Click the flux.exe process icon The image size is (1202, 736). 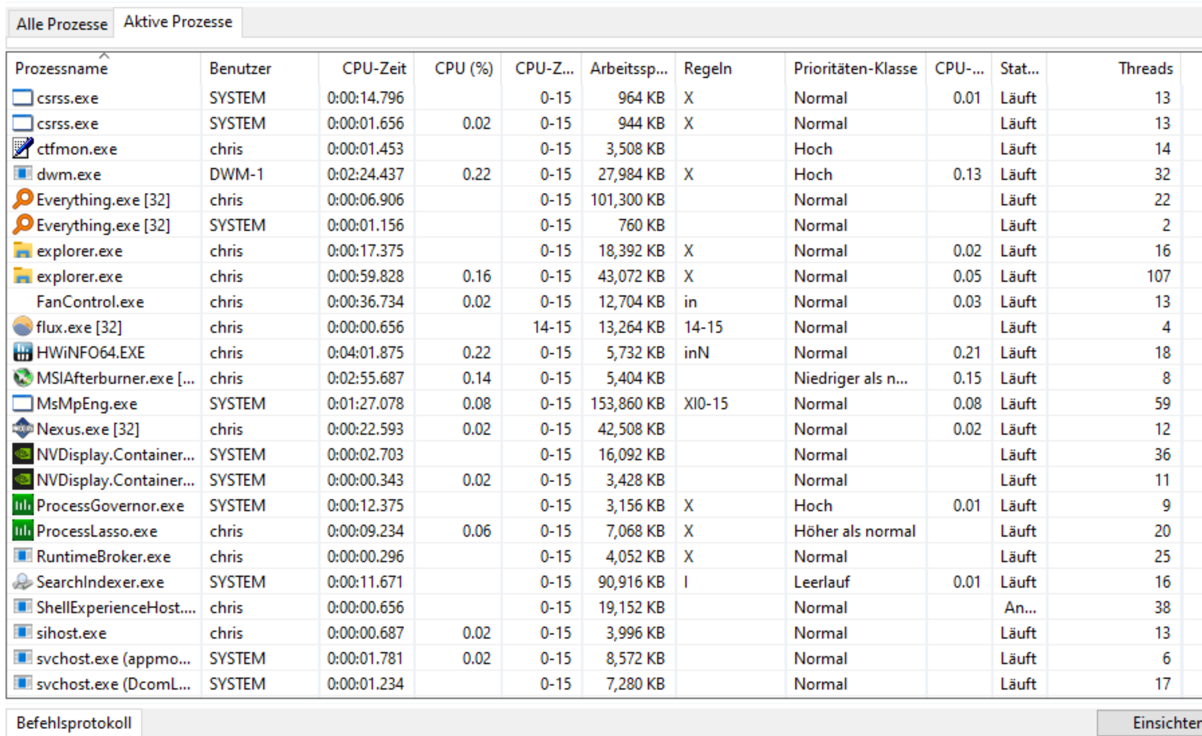click(23, 327)
